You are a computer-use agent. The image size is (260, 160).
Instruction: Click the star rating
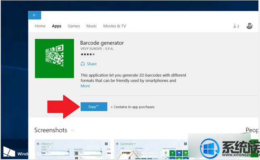(x=88, y=54)
